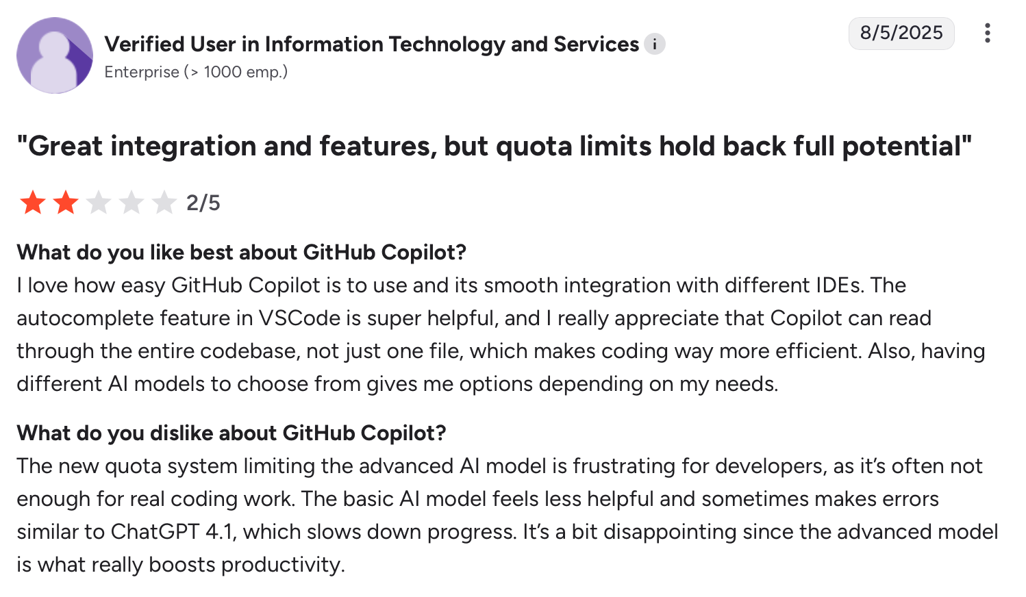The height and width of the screenshot is (597, 1026).
Task: Click the 2/5 rating score text
Action: click(x=203, y=203)
